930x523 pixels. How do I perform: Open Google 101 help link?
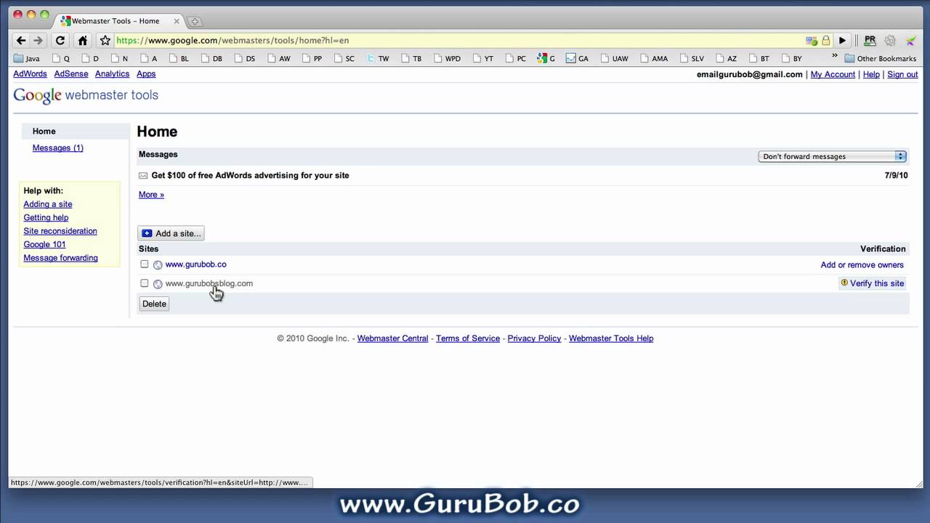[x=44, y=245]
